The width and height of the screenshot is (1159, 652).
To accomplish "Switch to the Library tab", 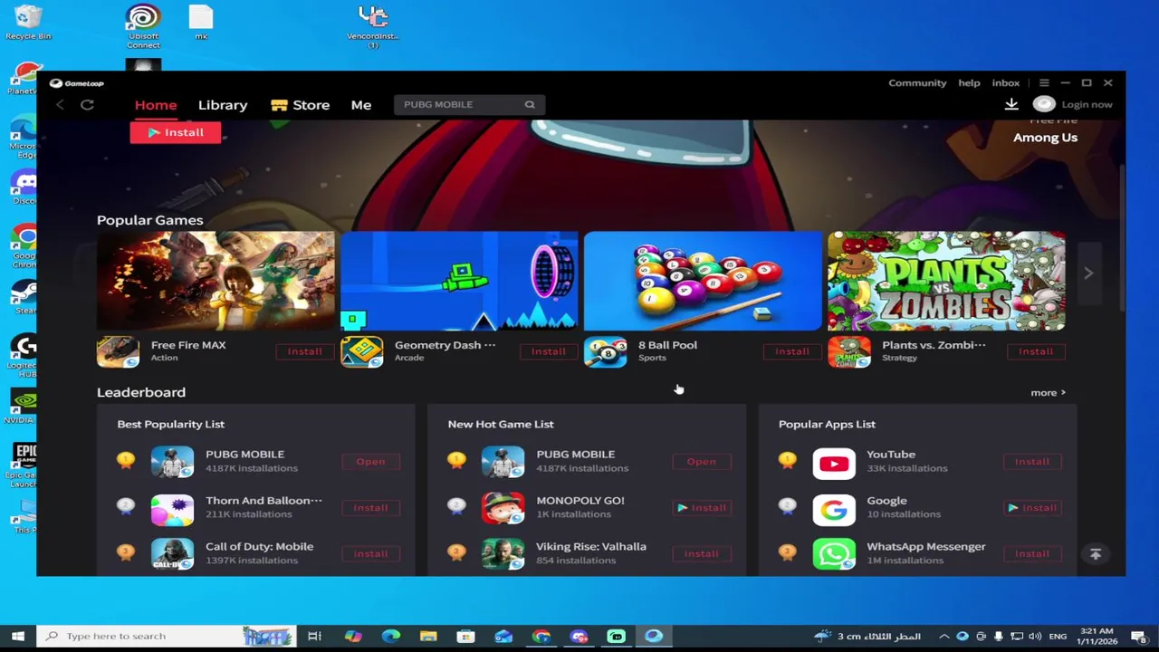I will coord(223,105).
